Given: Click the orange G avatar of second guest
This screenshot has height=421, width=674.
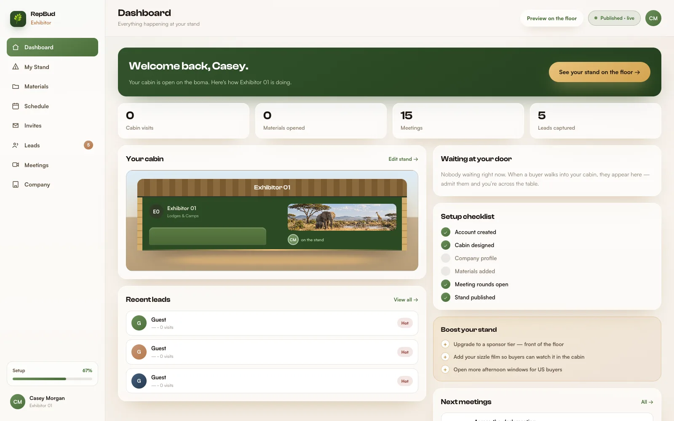Looking at the screenshot, I should point(139,352).
